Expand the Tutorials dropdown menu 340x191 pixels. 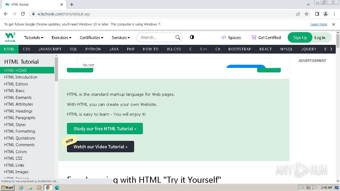coord(34,38)
